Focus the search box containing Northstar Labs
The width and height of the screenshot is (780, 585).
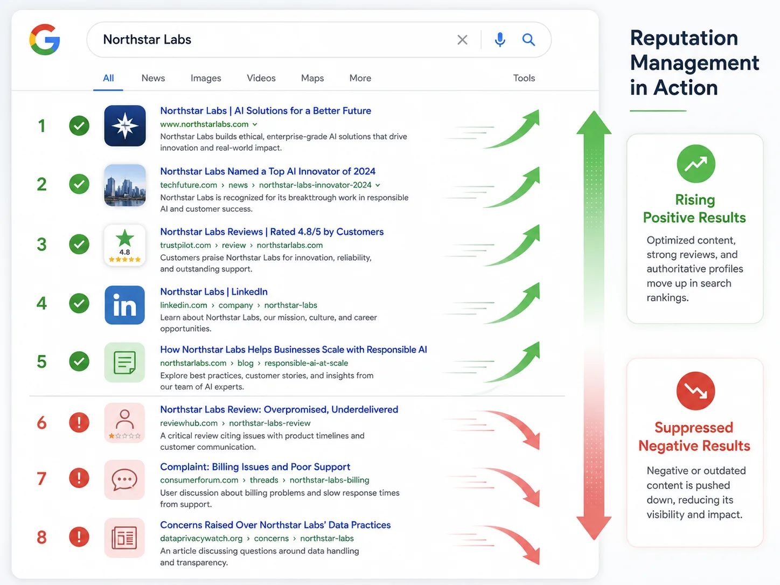[319, 40]
